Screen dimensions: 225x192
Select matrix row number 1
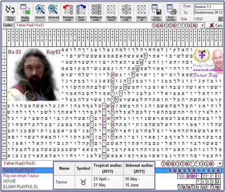click(4, 50)
